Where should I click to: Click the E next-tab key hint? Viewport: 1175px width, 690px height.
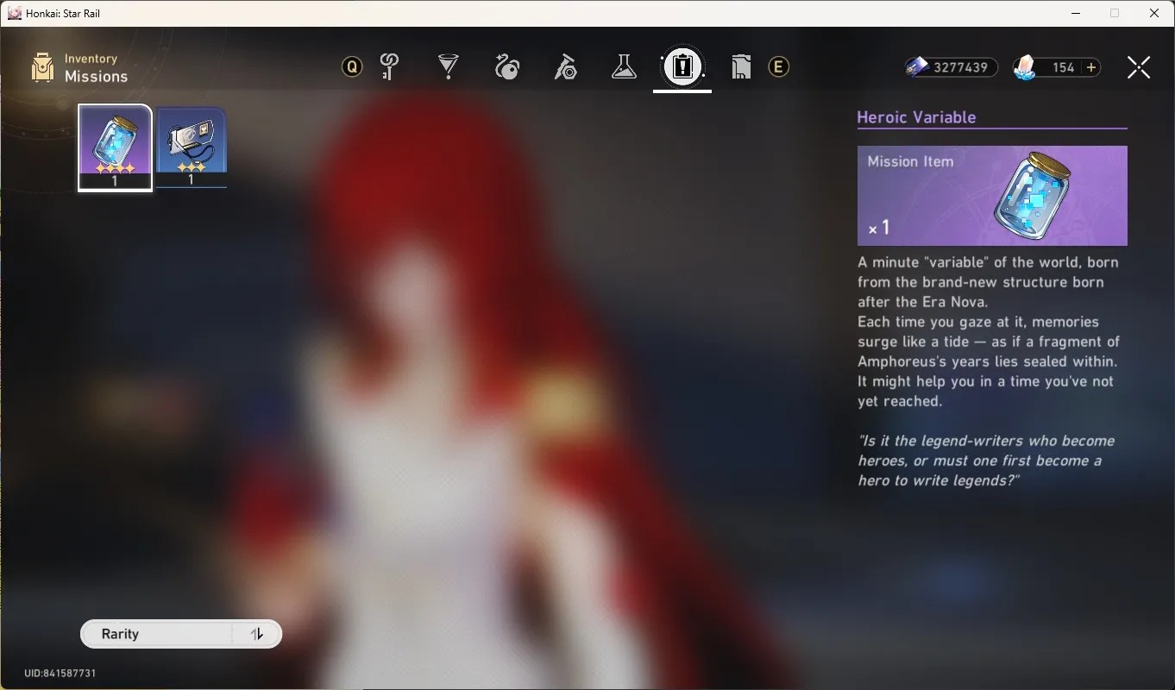[779, 67]
